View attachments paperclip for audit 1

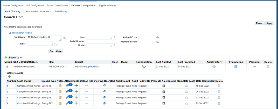pos(67,85)
